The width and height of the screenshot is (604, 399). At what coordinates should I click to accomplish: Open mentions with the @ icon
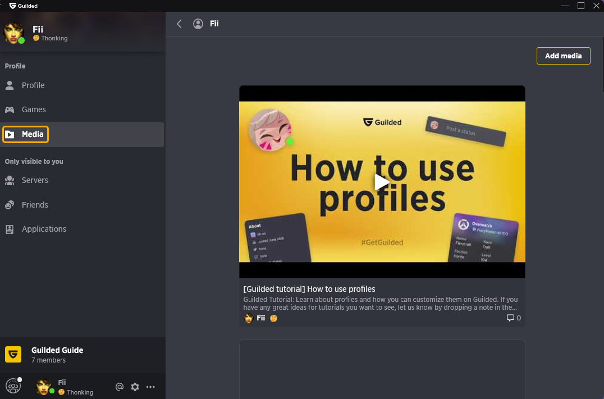point(120,387)
